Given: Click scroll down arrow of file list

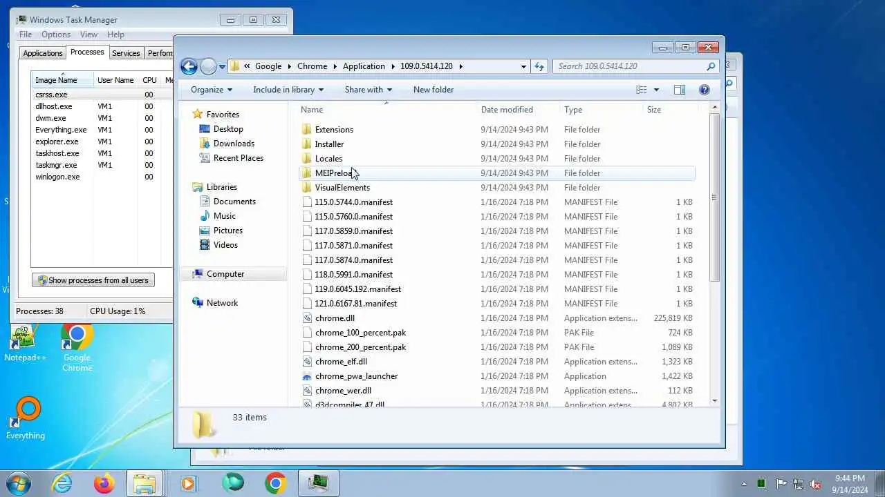Looking at the screenshot, I should click(714, 400).
